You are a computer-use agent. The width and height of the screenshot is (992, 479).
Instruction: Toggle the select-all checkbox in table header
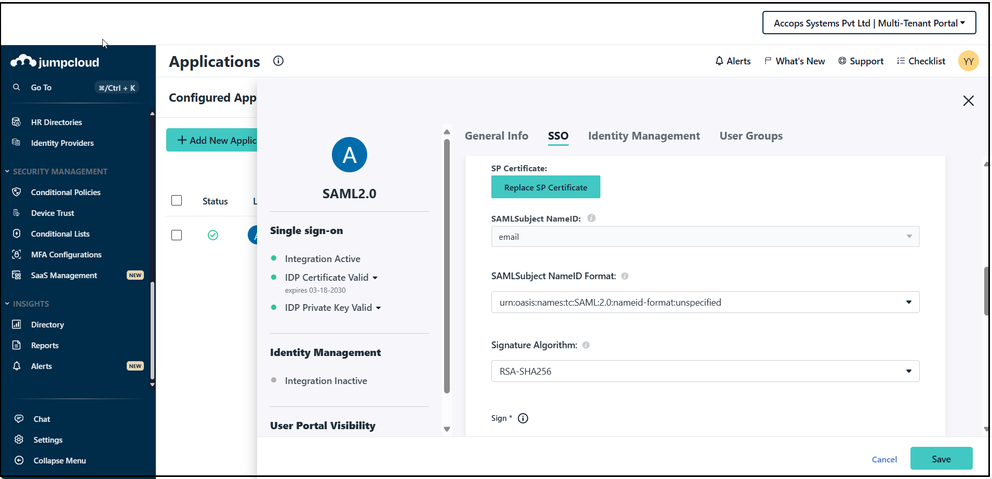(x=177, y=200)
